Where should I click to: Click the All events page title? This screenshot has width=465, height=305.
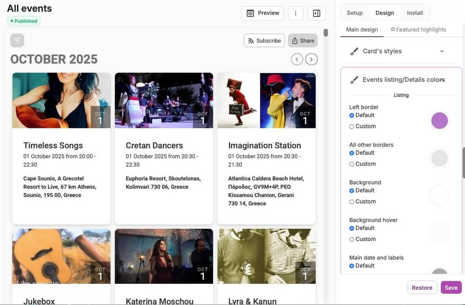[x=29, y=8]
